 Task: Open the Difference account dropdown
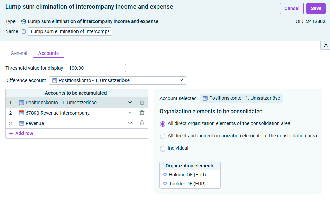pyautogui.click(x=118, y=80)
